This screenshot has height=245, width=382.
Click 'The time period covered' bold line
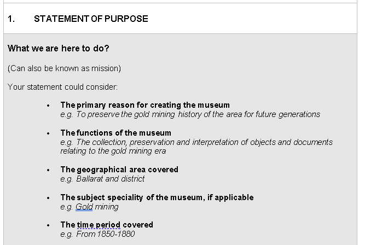(x=107, y=225)
